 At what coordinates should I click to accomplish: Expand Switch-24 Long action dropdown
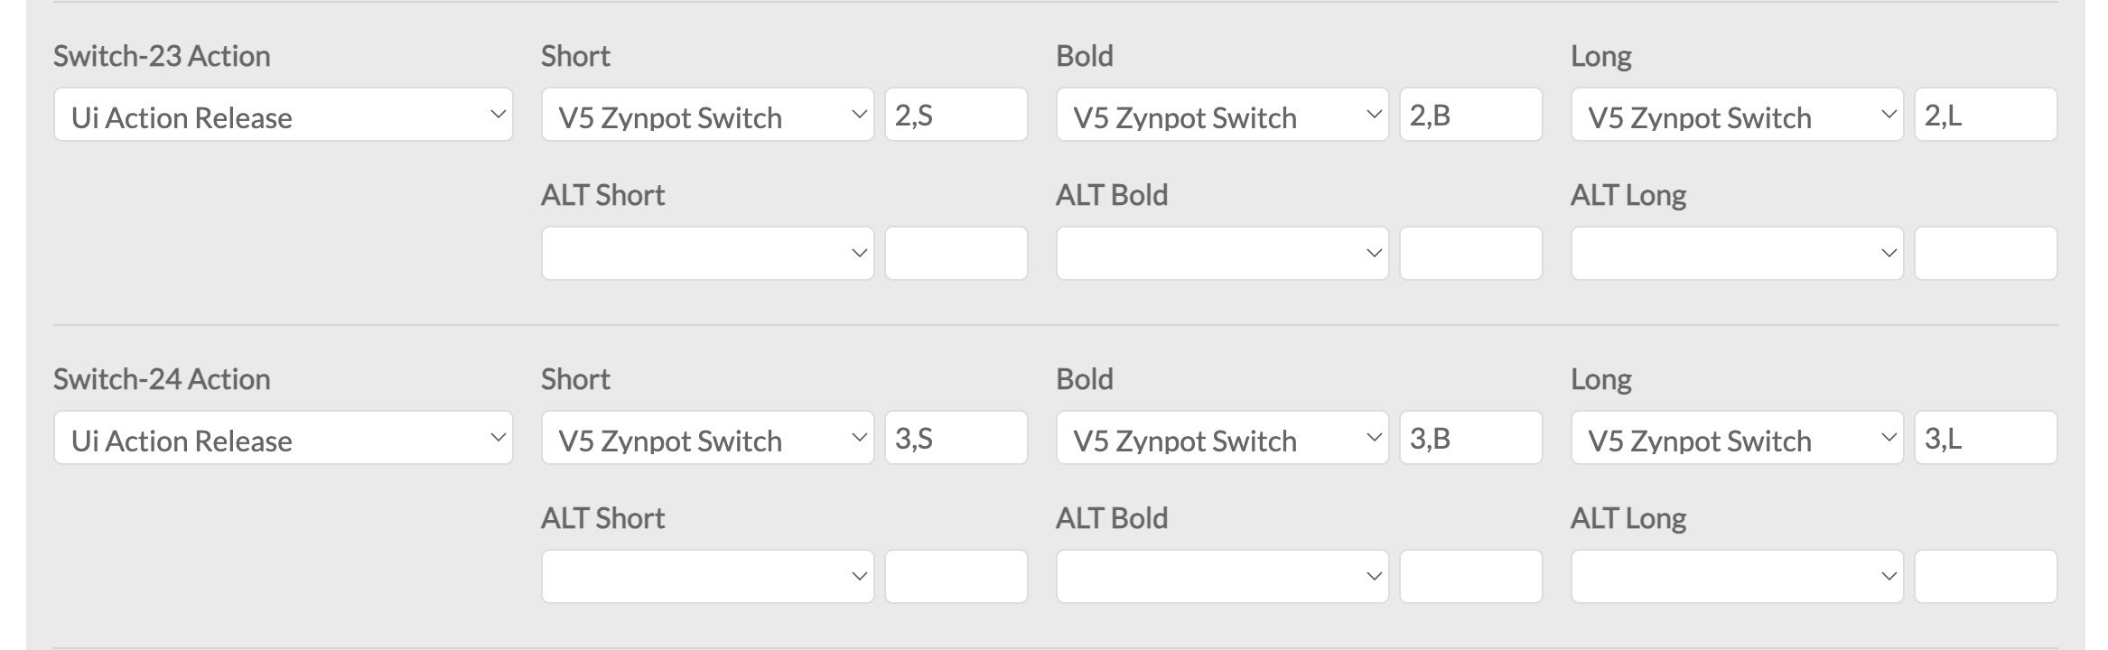point(1737,438)
